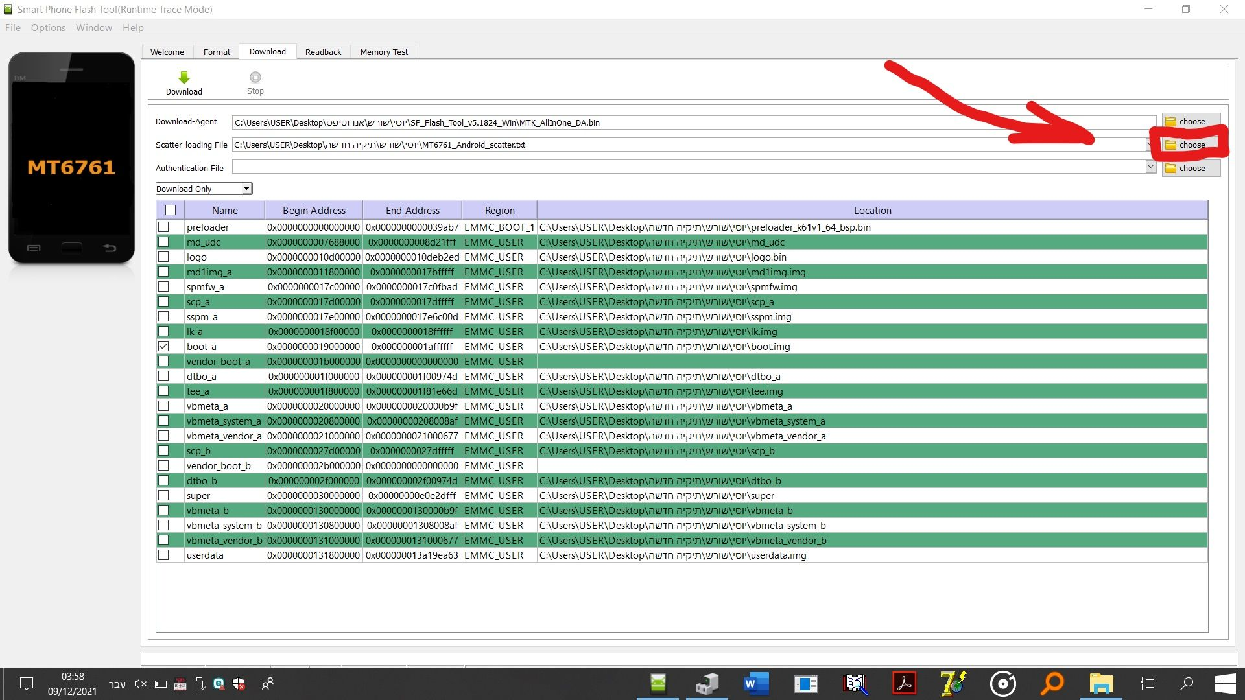Check the preloader partition checkbox
The width and height of the screenshot is (1245, 700).
click(x=163, y=227)
